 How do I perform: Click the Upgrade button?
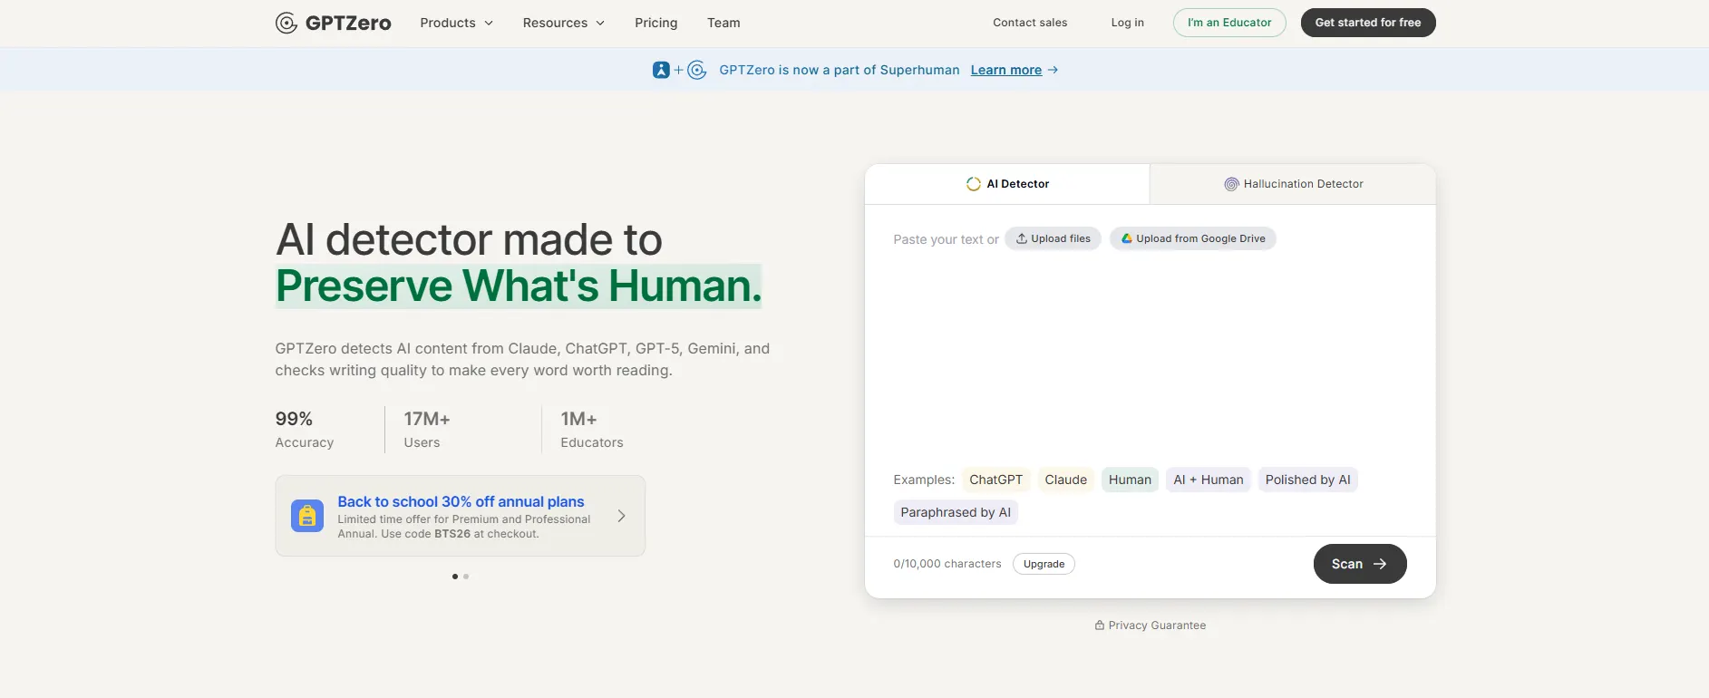(x=1044, y=564)
